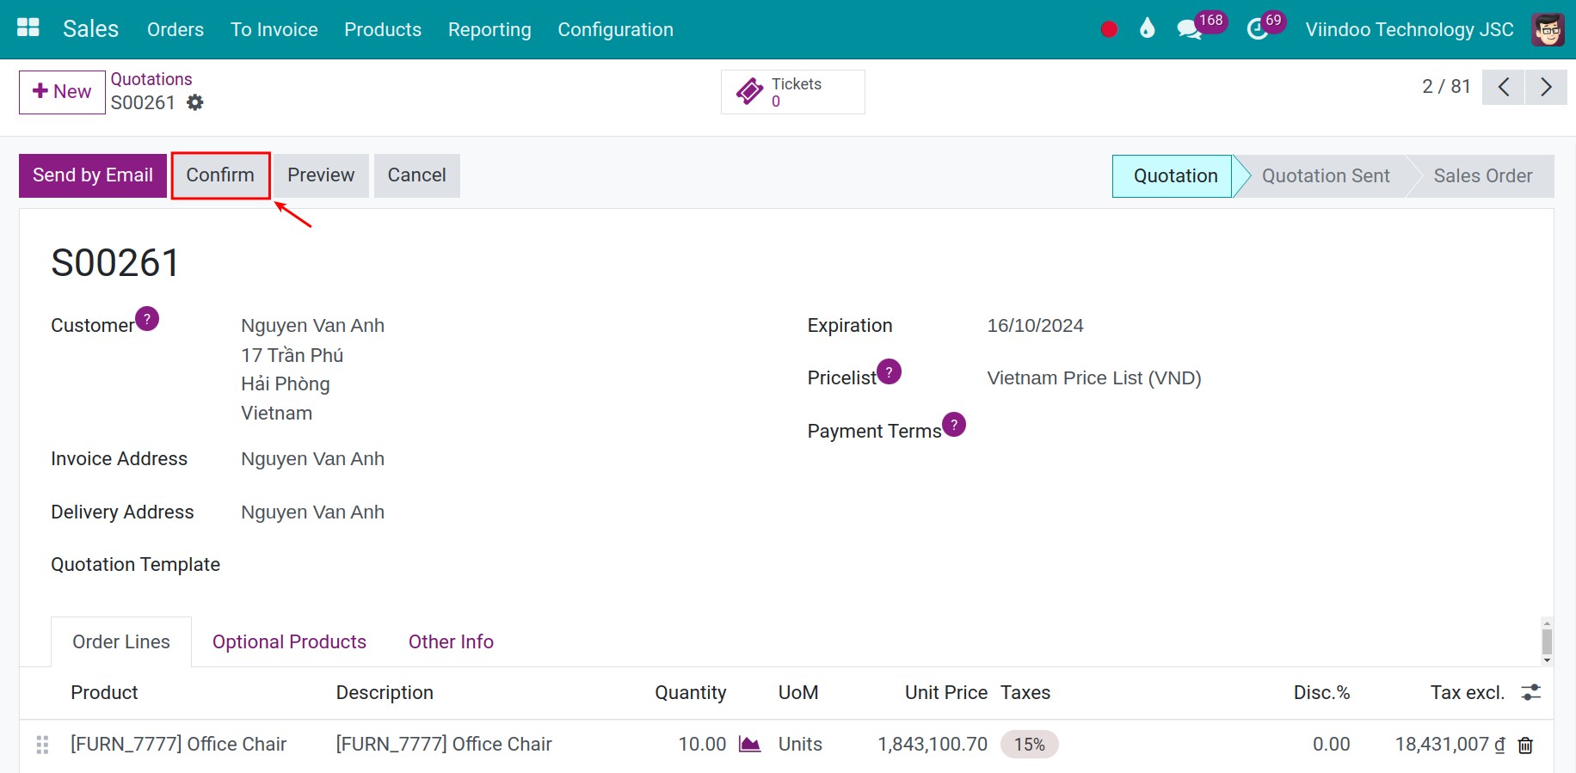Open the Reporting menu

[489, 30]
